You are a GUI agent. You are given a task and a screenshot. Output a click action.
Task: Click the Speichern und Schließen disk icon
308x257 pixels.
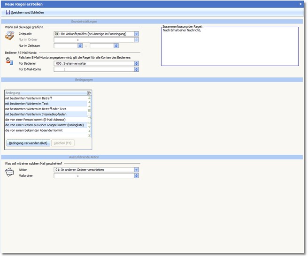(x=8, y=12)
